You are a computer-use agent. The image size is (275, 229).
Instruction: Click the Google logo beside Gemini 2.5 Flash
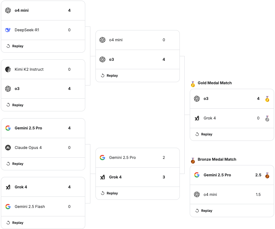pos(8,206)
